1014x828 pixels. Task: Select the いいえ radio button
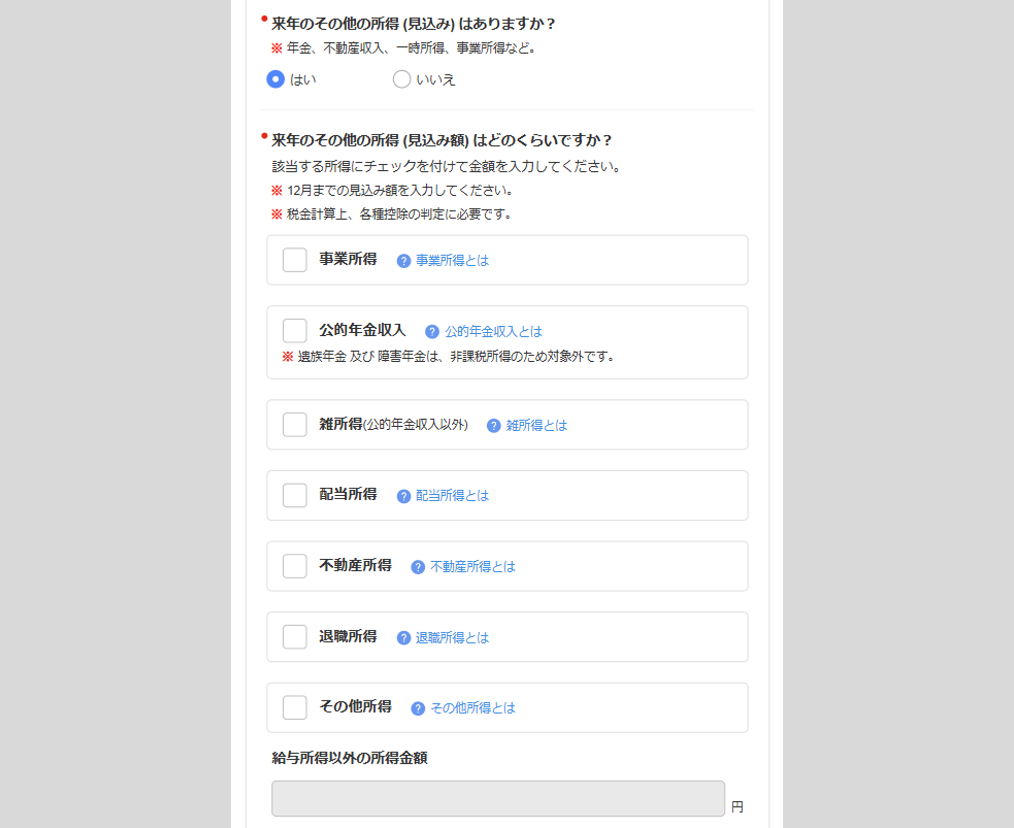pyautogui.click(x=402, y=79)
